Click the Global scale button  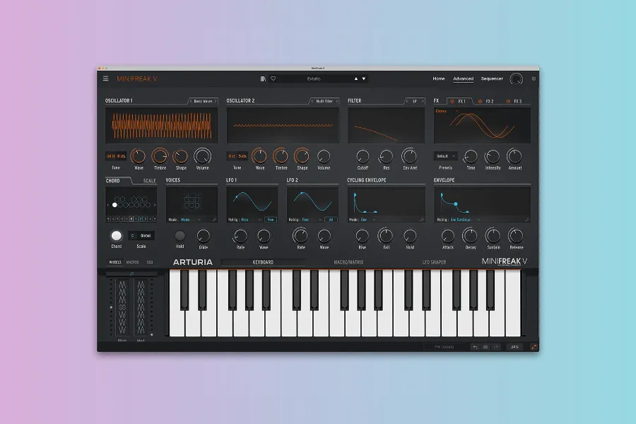(145, 235)
